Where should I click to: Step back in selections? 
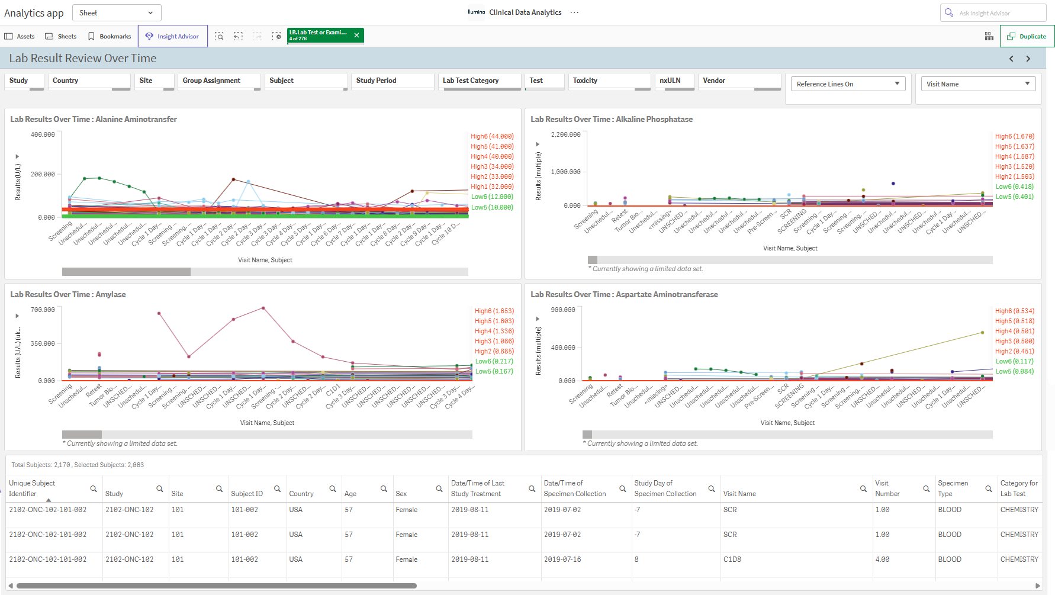[238, 36]
